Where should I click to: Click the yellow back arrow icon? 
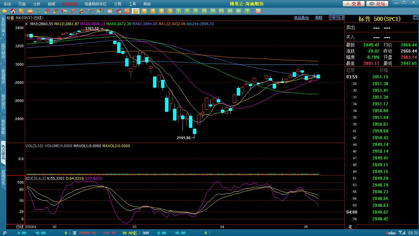pos(4,11)
